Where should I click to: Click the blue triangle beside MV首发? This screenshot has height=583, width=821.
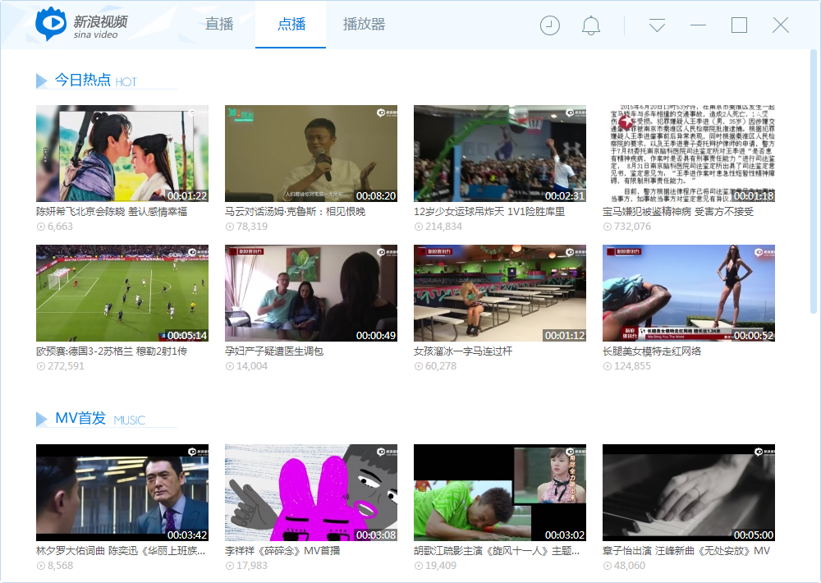coord(41,419)
